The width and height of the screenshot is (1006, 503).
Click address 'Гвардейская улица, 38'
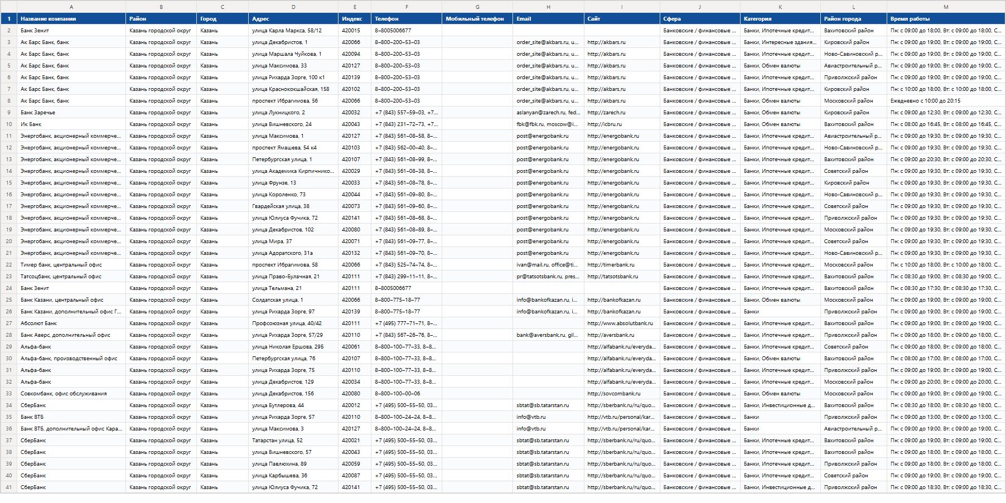[293, 206]
